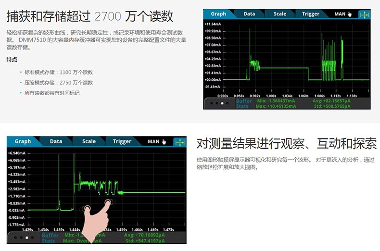This screenshot has width=380, height=251.
Task: Click page indicator dots in bottom screen
Action: click(x=24, y=238)
